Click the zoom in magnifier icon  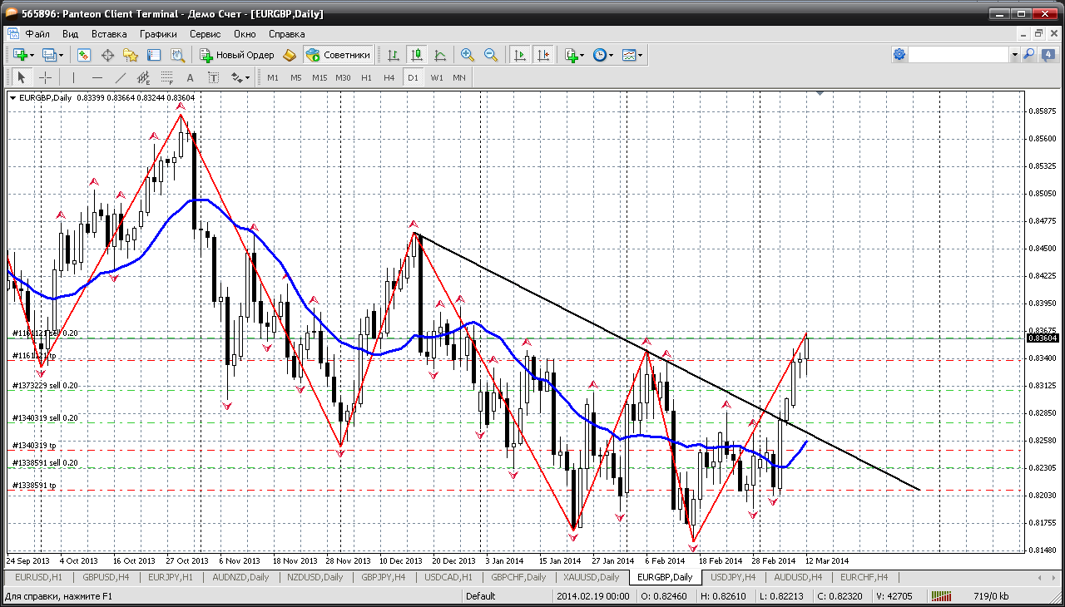pyautogui.click(x=468, y=55)
